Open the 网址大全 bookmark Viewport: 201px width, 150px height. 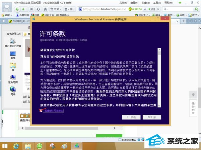pyautogui.click(x=48, y=15)
